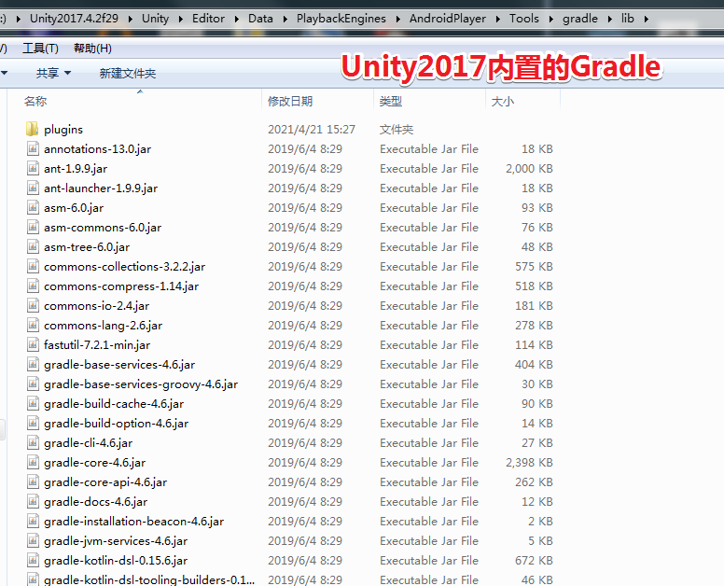This screenshot has height=586, width=724.
Task: Click the 672 KB size value
Action: (534, 560)
